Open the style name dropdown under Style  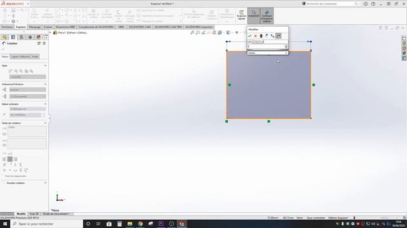[x=27, y=77]
